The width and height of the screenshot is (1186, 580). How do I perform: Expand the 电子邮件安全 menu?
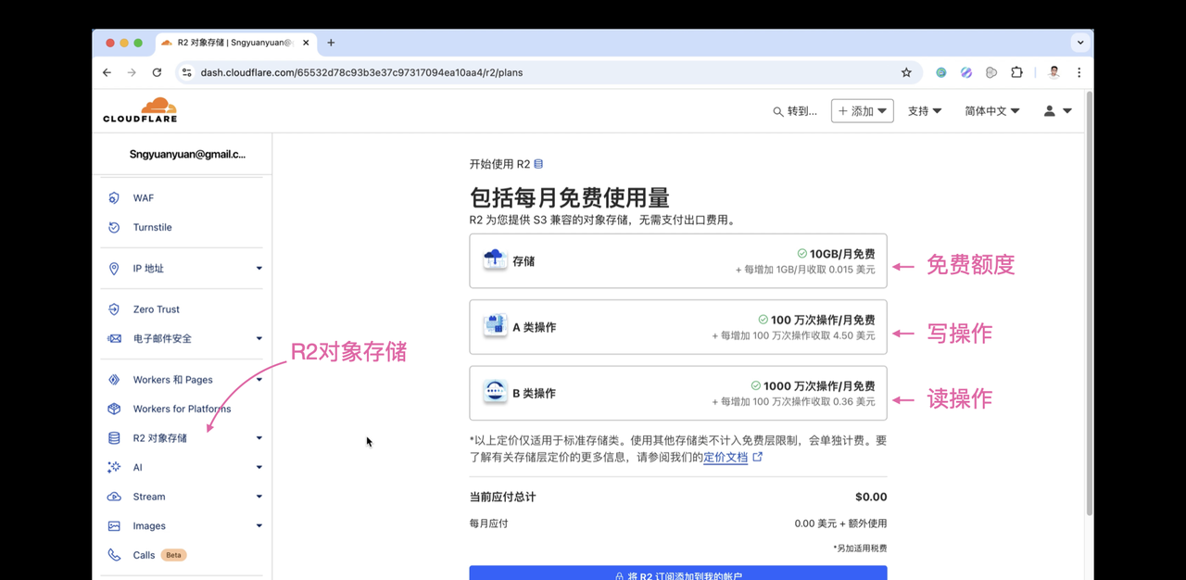[259, 338]
